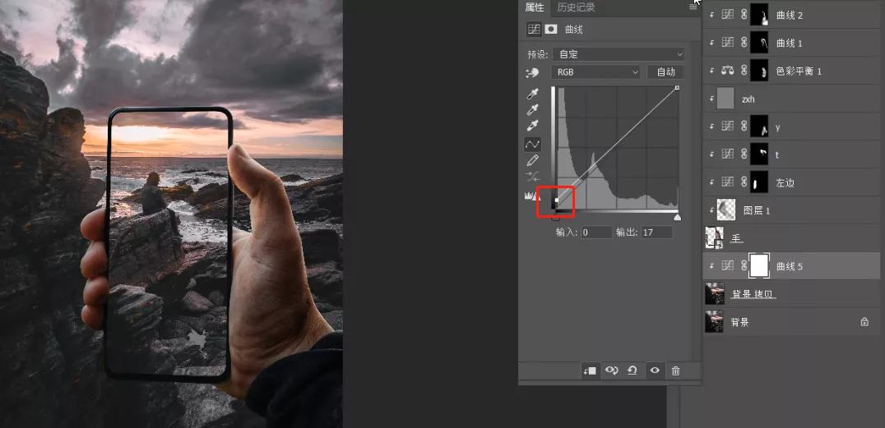Click the color balance icon of 色彩平衡 1
Viewport: 885px width, 428px height.
pos(728,71)
